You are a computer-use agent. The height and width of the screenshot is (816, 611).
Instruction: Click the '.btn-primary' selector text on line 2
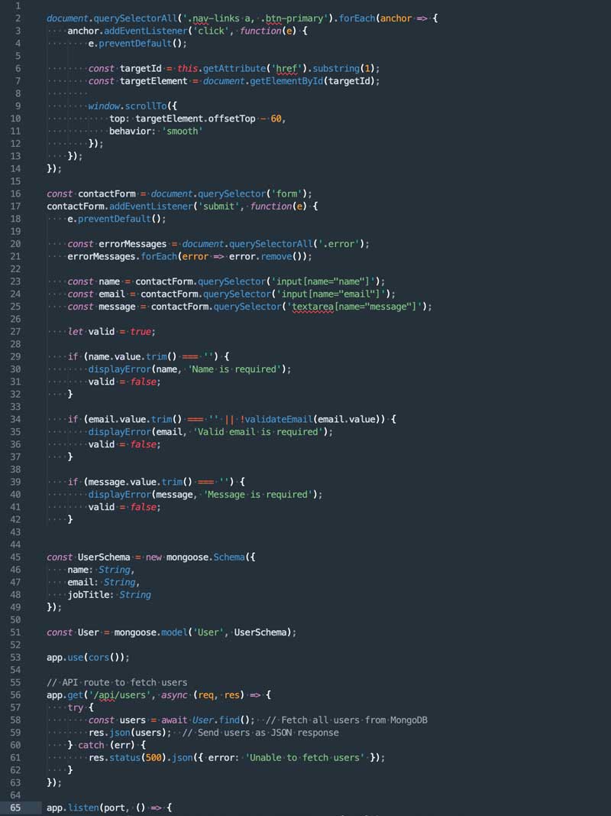(294, 18)
